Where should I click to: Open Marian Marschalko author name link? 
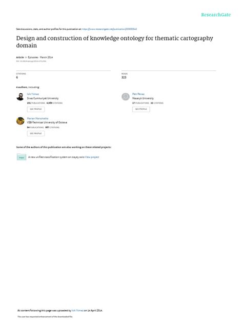coord(37,118)
